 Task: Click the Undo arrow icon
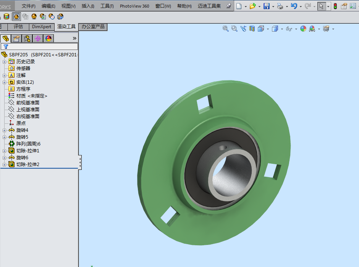coord(294,6)
